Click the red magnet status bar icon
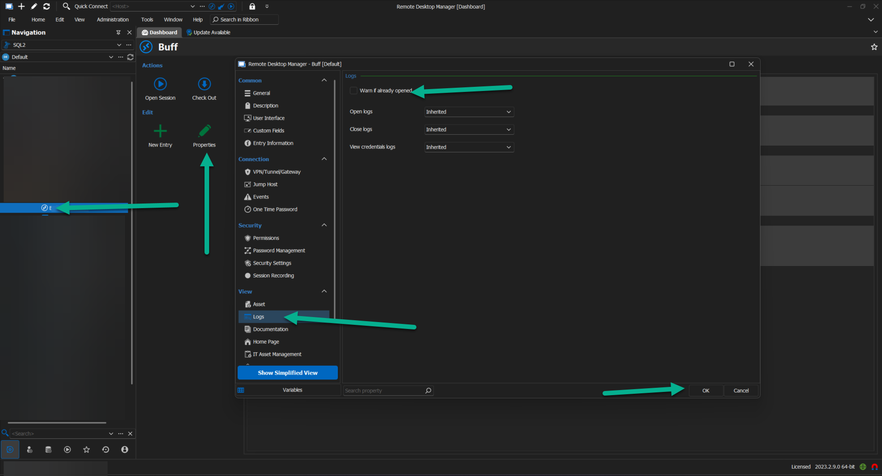Image resolution: width=882 pixels, height=476 pixels. point(875,467)
